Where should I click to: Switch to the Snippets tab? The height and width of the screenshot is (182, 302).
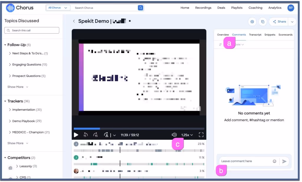click(270, 35)
